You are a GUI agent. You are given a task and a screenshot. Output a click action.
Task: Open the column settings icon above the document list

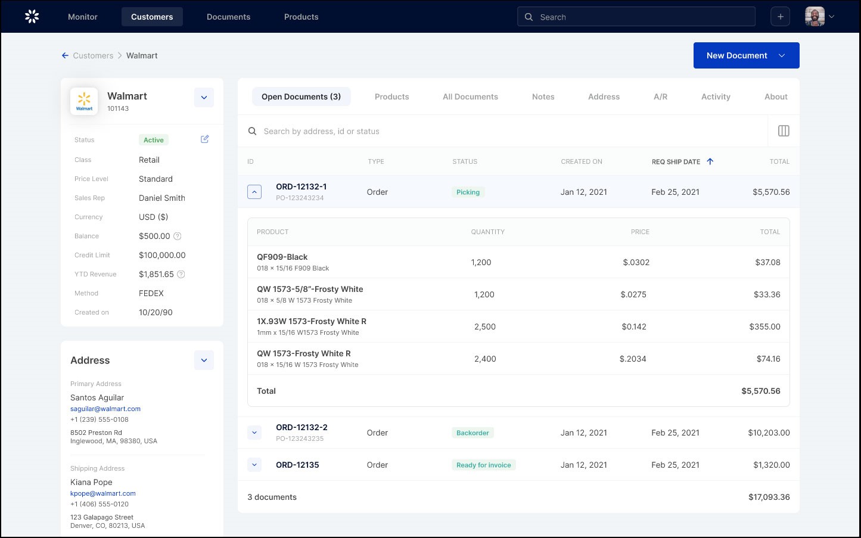tap(784, 130)
